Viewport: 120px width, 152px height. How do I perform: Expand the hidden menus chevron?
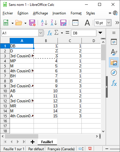110,13
